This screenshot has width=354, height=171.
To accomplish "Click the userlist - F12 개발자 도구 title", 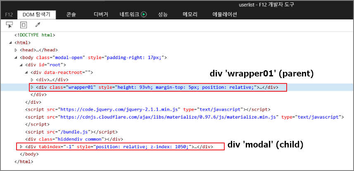I will pos(266,5).
